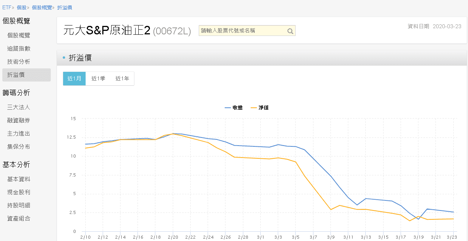Select 折溢價 in the sidebar

pos(16,75)
